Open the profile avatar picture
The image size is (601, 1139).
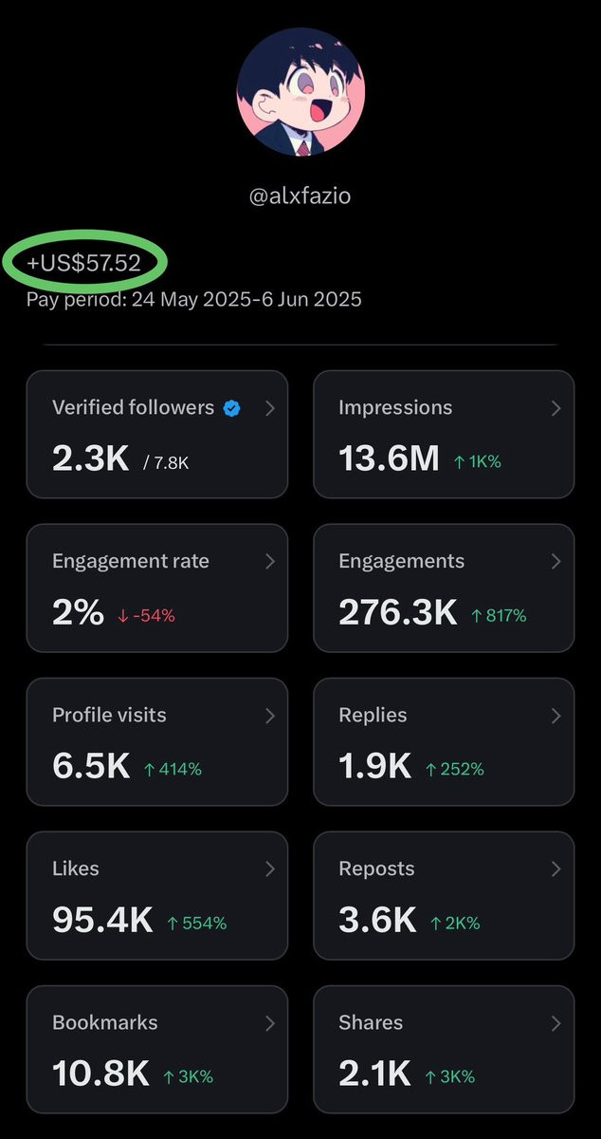[300, 92]
